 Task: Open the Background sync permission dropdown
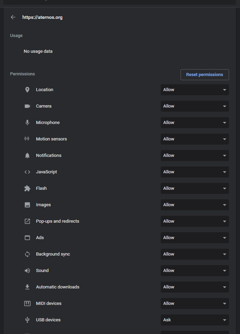tap(195, 254)
